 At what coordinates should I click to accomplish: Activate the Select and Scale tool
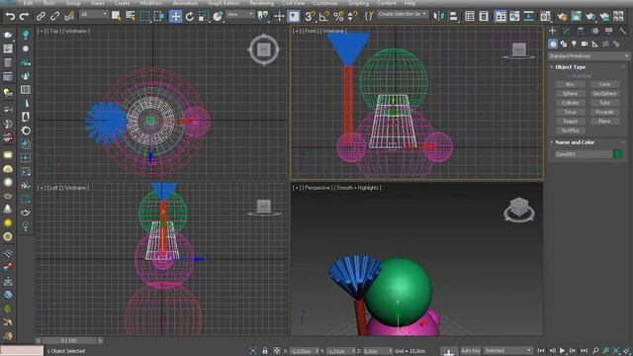coord(204,16)
